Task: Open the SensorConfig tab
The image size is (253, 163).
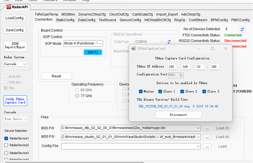Action: [x=130, y=20]
